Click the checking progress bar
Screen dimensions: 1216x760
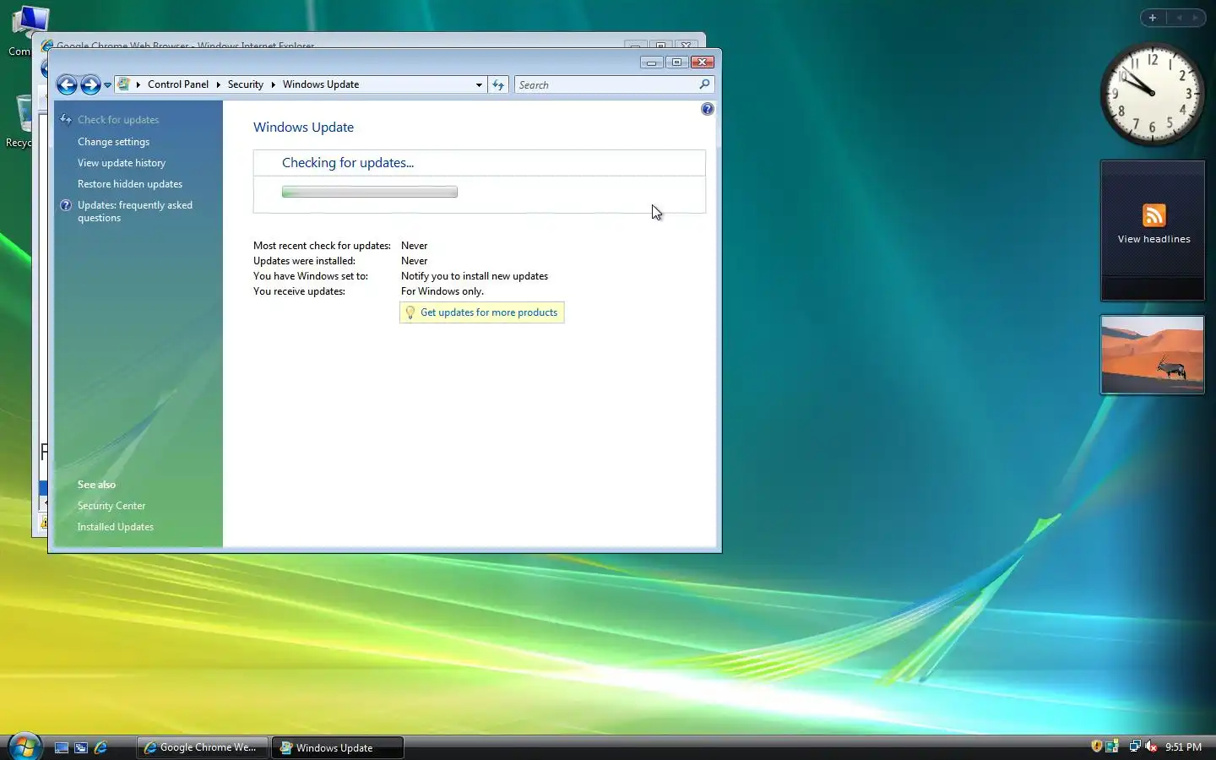(x=370, y=192)
